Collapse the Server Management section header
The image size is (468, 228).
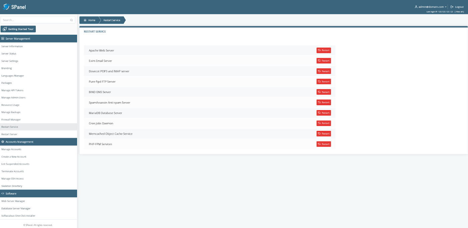pos(38,39)
